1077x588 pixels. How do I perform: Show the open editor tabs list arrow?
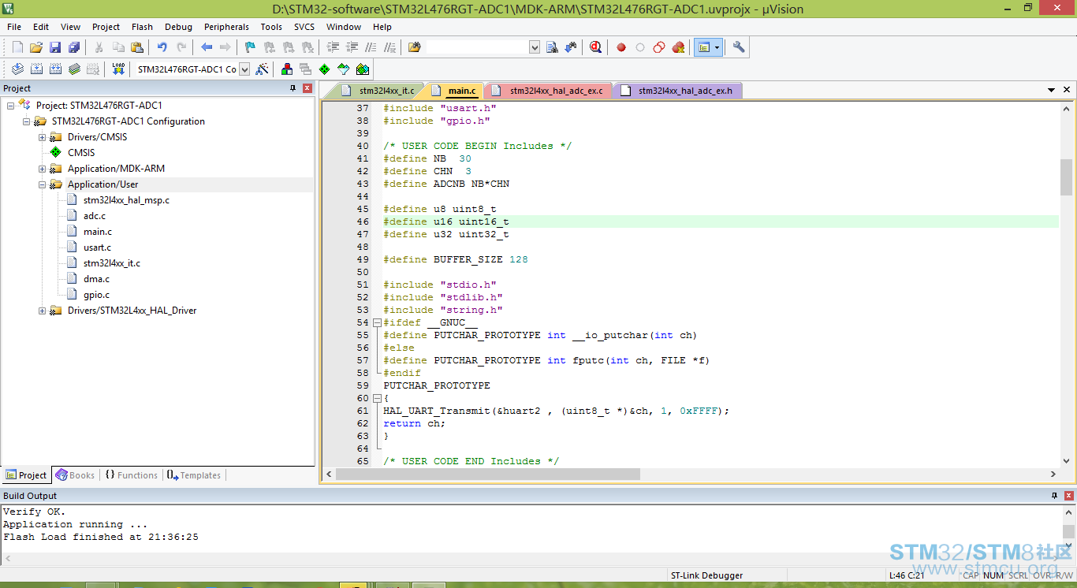pyautogui.click(x=1052, y=91)
